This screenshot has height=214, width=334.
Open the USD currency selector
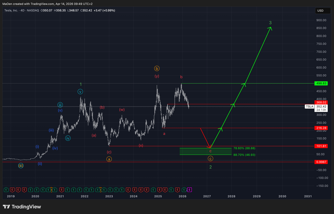point(322,11)
